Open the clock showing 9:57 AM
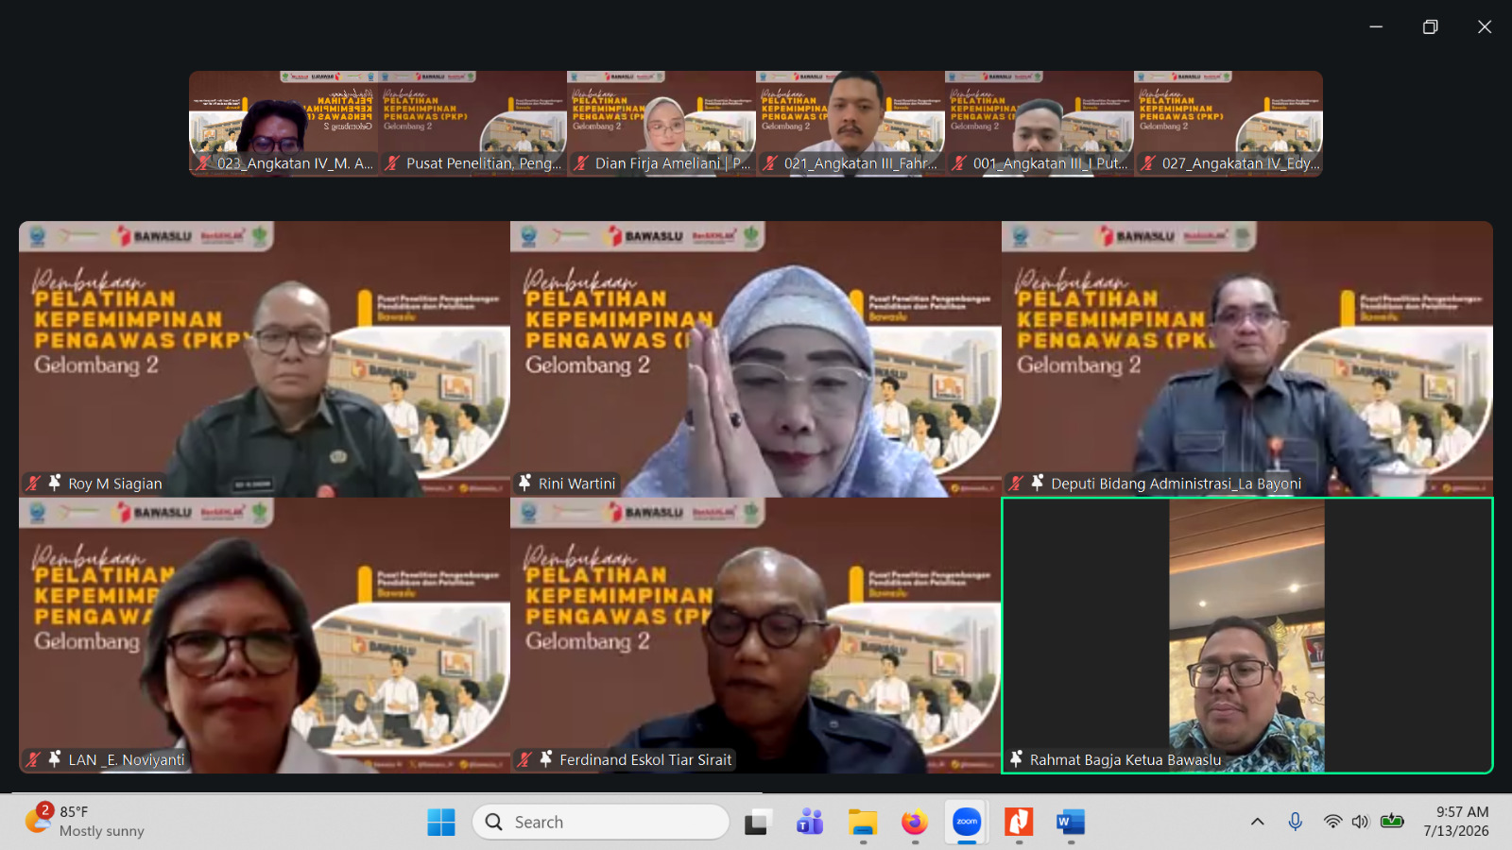Image resolution: width=1512 pixels, height=850 pixels. pos(1456,822)
